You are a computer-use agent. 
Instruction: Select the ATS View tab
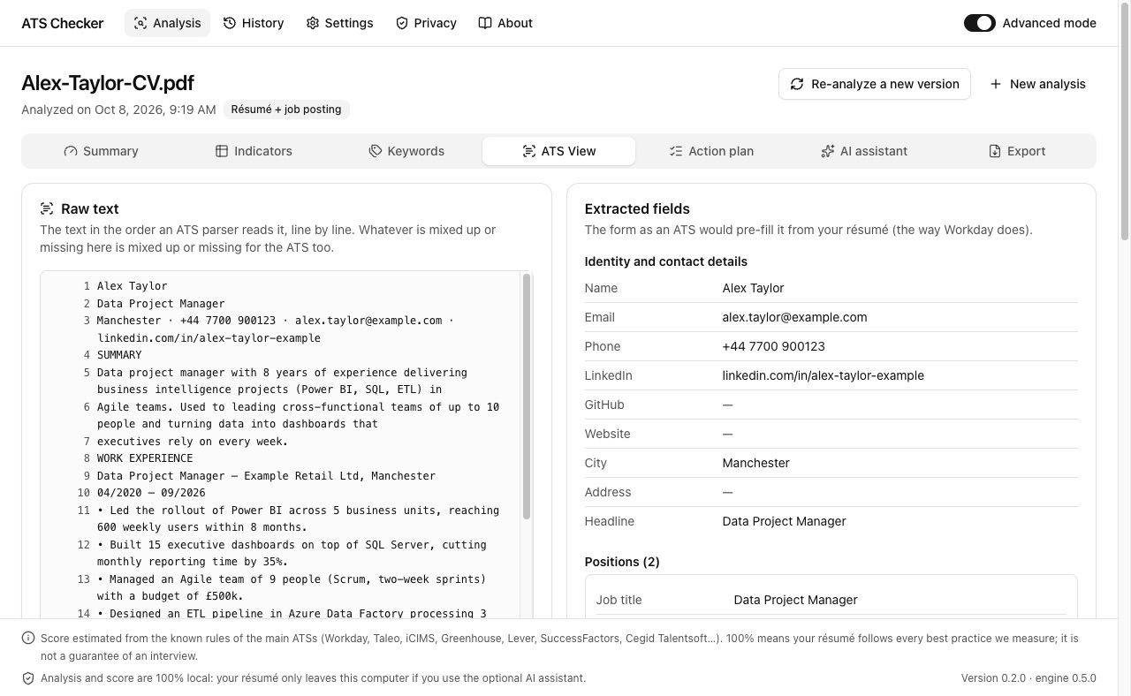click(558, 151)
